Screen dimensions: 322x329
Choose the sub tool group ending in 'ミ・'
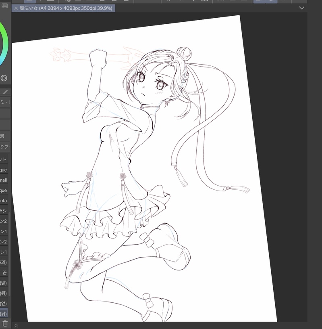tap(5, 102)
